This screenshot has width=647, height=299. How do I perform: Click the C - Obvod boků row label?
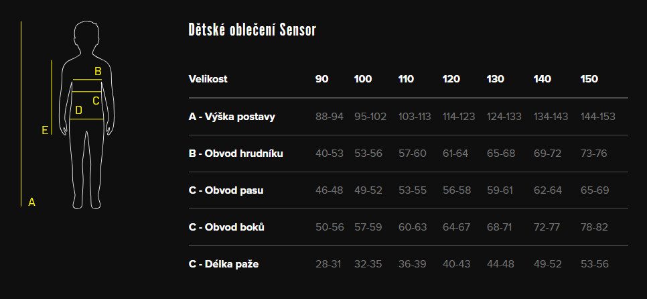tap(226, 227)
